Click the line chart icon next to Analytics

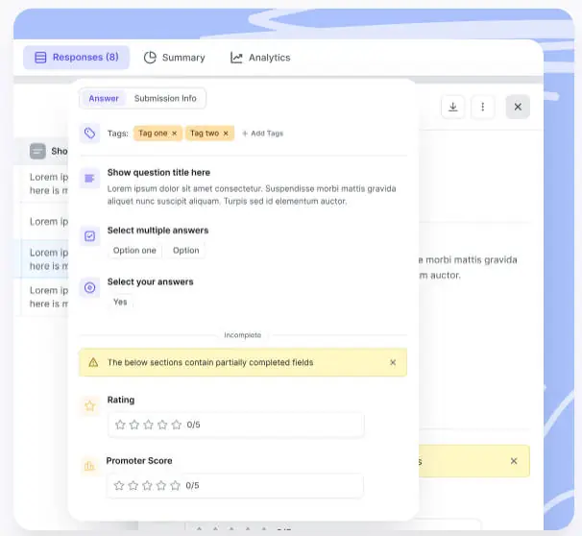pos(236,58)
